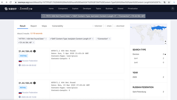177x100 pixels.
Task: Bookmark this page with the star icon
Action: (169, 2)
